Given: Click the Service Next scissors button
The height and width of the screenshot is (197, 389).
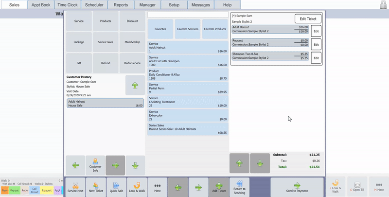Looking at the screenshot, I should (x=75, y=187).
